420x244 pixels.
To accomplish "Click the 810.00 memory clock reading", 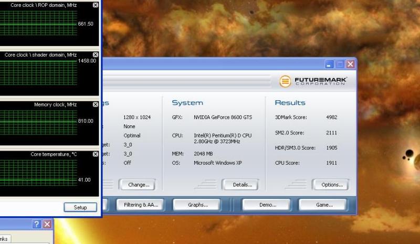I will [x=86, y=121].
